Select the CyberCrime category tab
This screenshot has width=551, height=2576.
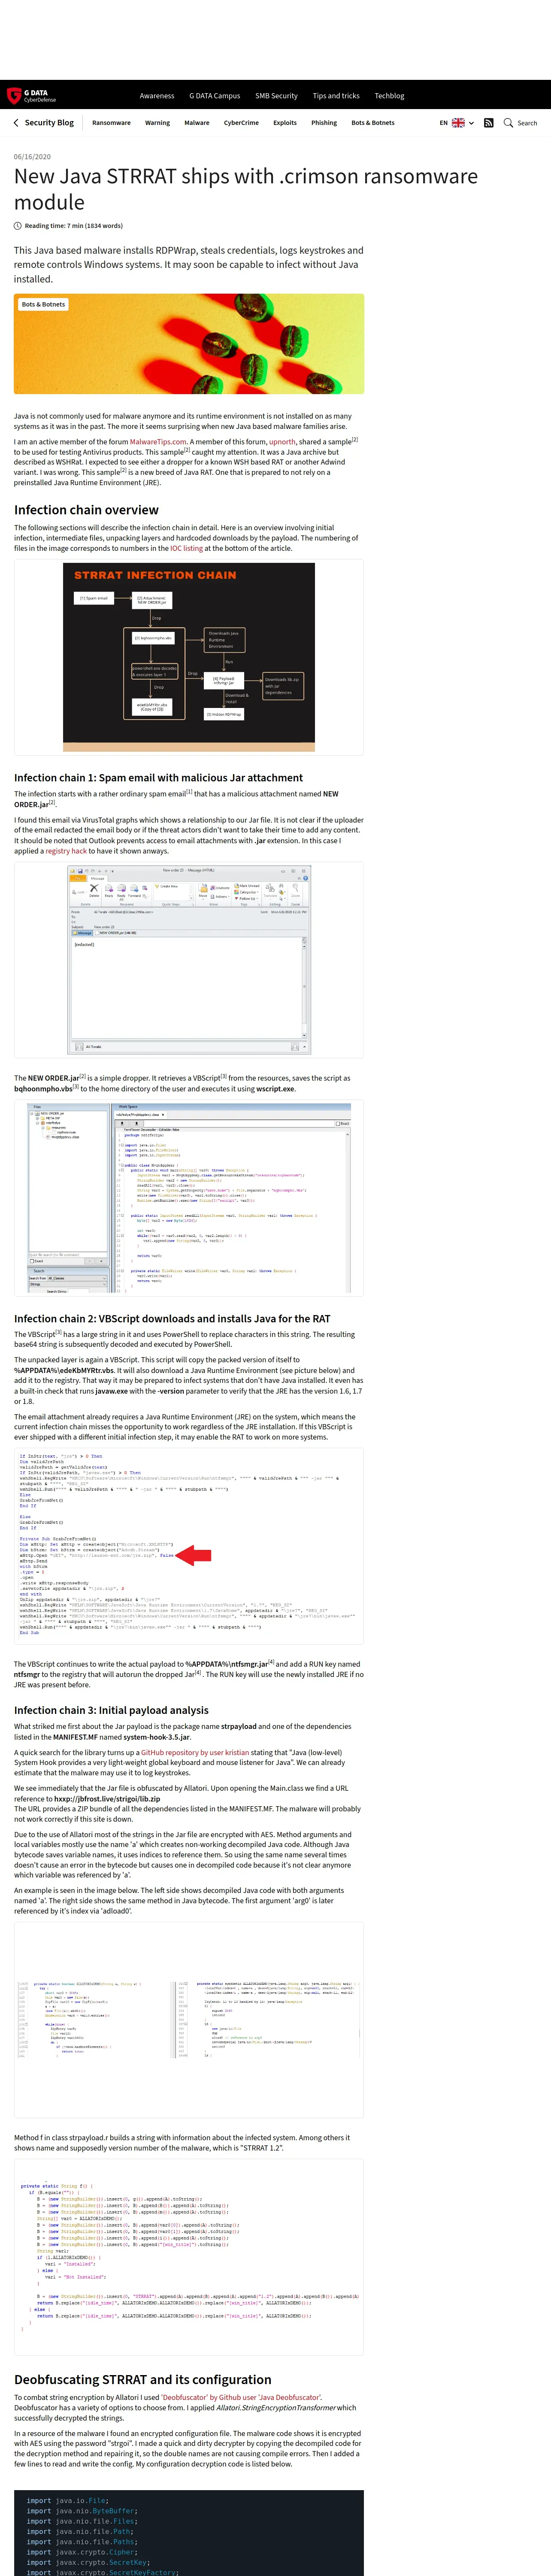point(241,123)
